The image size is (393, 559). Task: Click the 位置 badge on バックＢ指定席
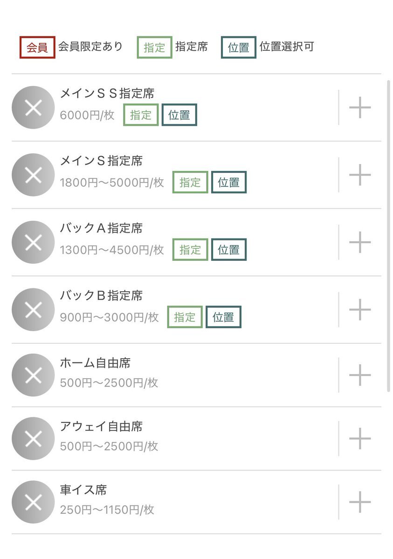[x=223, y=317]
